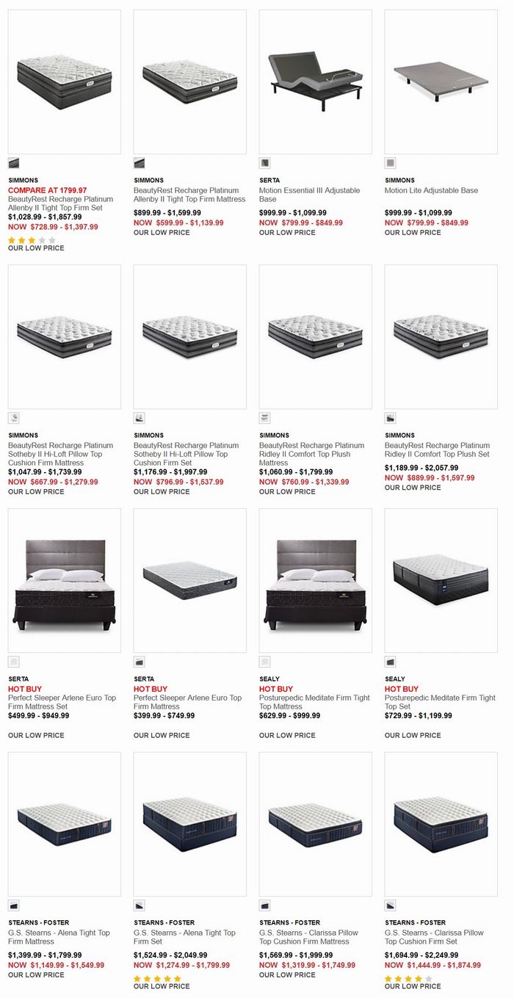Click swatch below Ridley II Comfort Top Plush Set

pyautogui.click(x=391, y=418)
